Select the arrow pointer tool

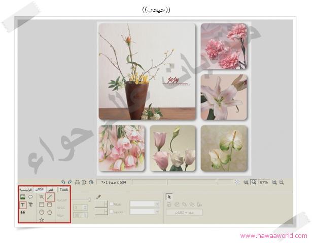click(169, 197)
